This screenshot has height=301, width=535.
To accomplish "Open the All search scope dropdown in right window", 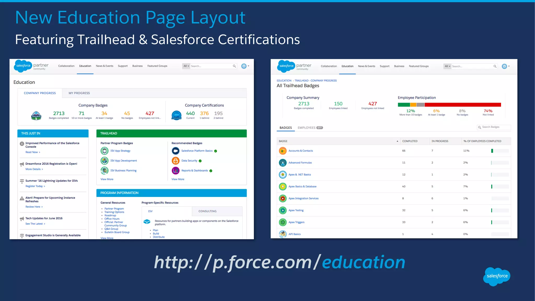I will point(447,66).
